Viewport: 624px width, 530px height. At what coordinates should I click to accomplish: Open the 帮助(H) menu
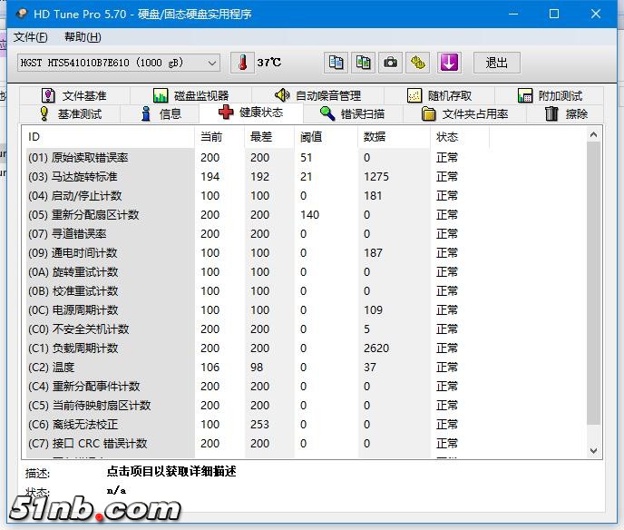pyautogui.click(x=83, y=37)
